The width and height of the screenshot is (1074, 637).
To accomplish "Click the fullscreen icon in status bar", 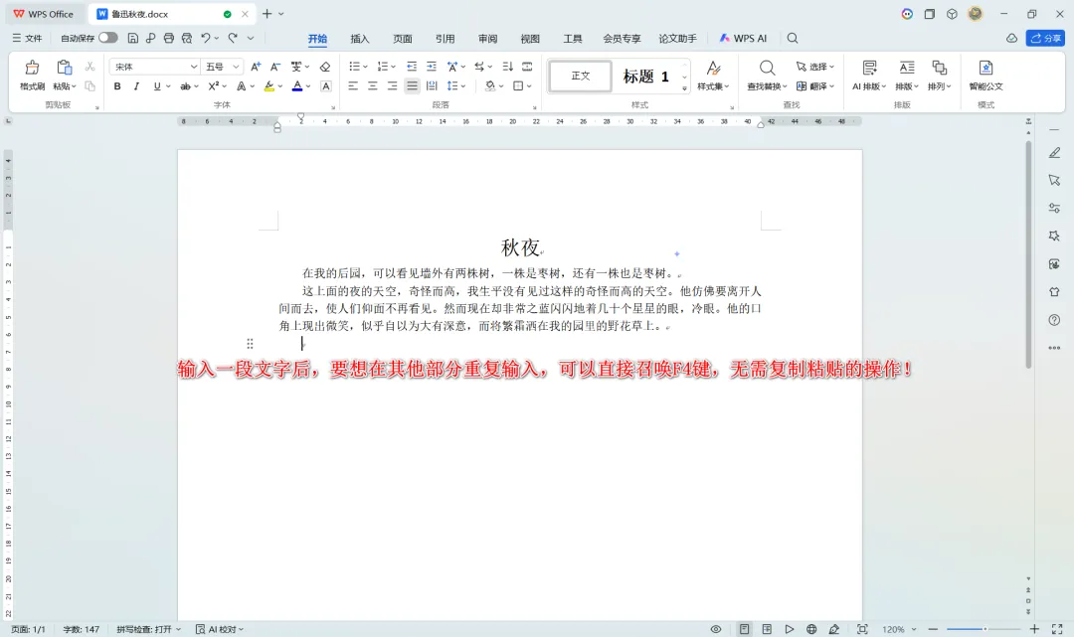I will coord(1057,629).
